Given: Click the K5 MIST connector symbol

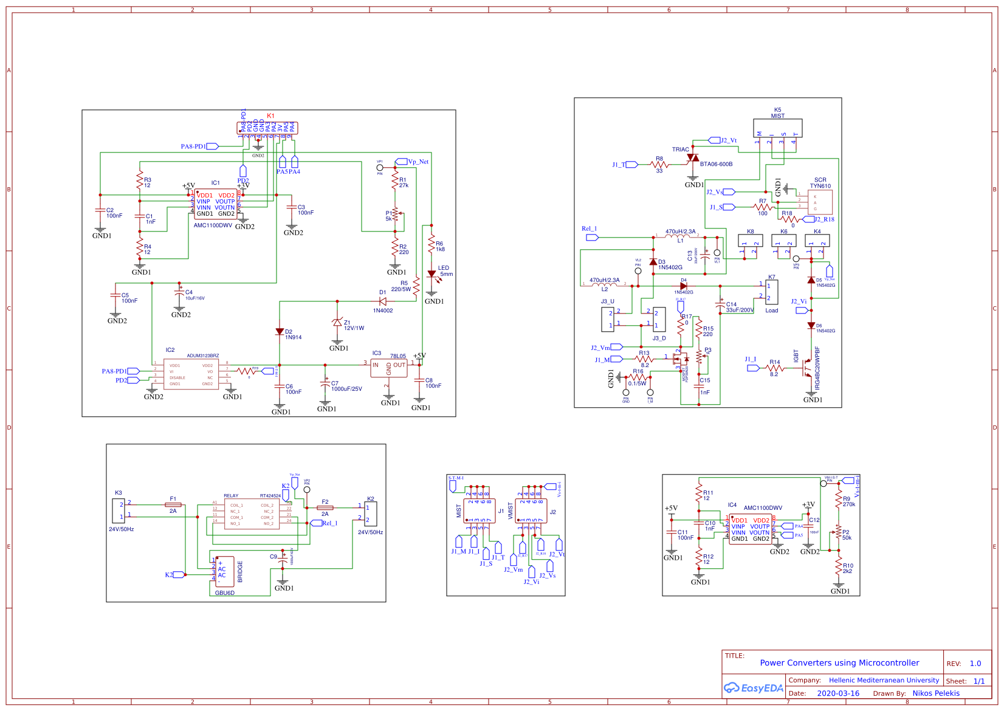Looking at the screenshot, I should pyautogui.click(x=777, y=128).
